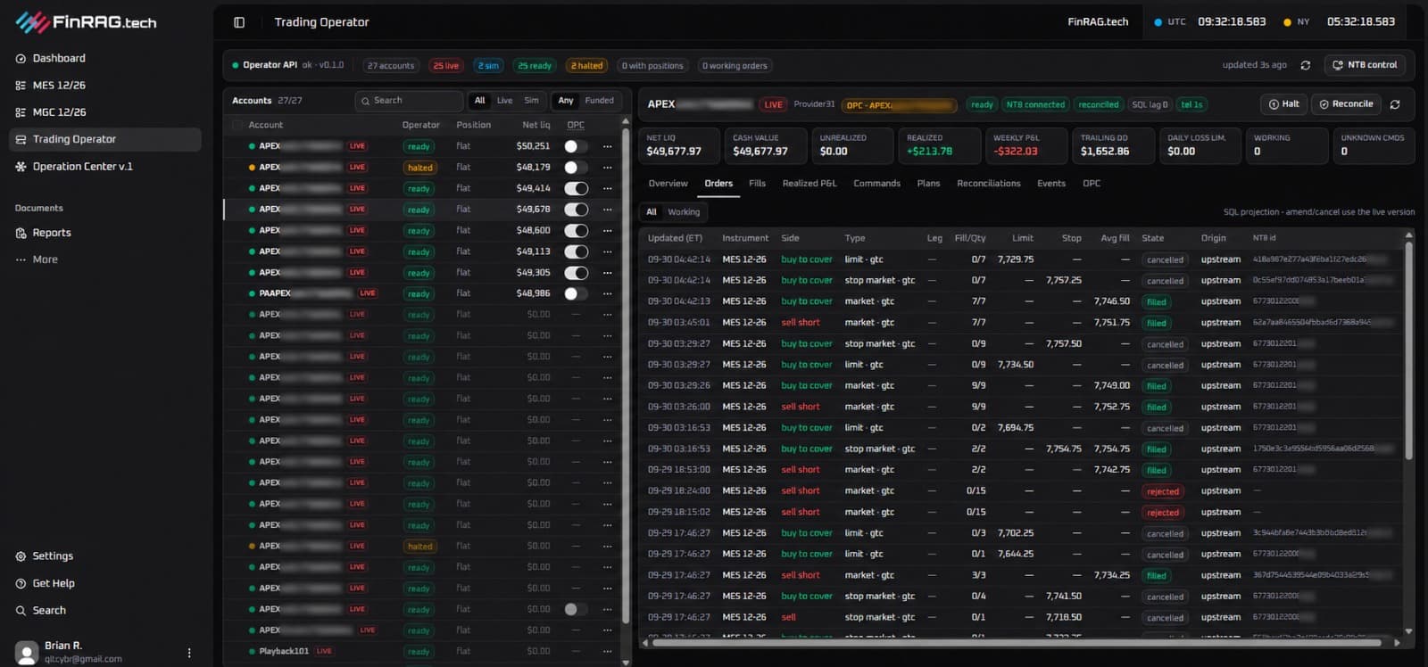Viewport: 1428px width, 667px height.
Task: Open the user menu dots beside Brian R.
Action: (189, 653)
